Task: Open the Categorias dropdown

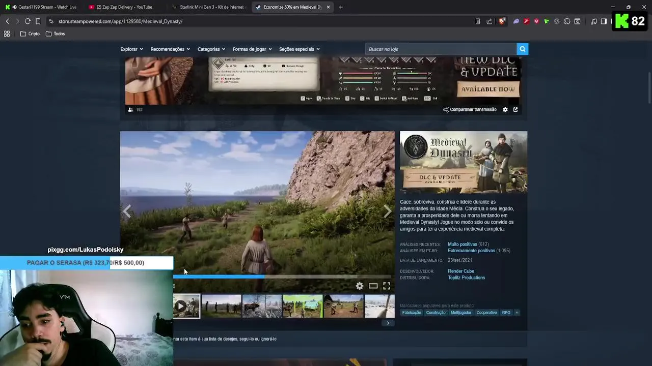Action: pyautogui.click(x=211, y=49)
